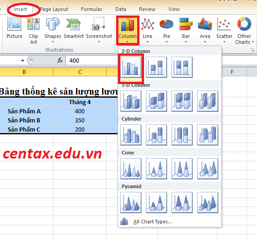Expand the Pie chart dropdown arrow

[x=166, y=42]
